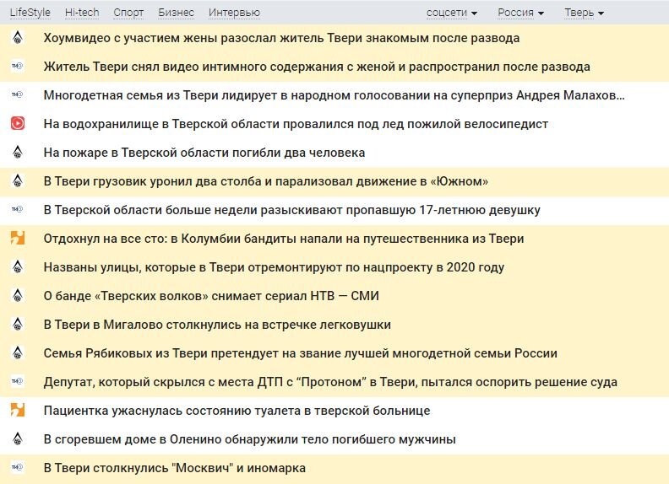The image size is (669, 484).
Task: Open article 'В Твери грузовик уронил два столба'
Action: 266,181
